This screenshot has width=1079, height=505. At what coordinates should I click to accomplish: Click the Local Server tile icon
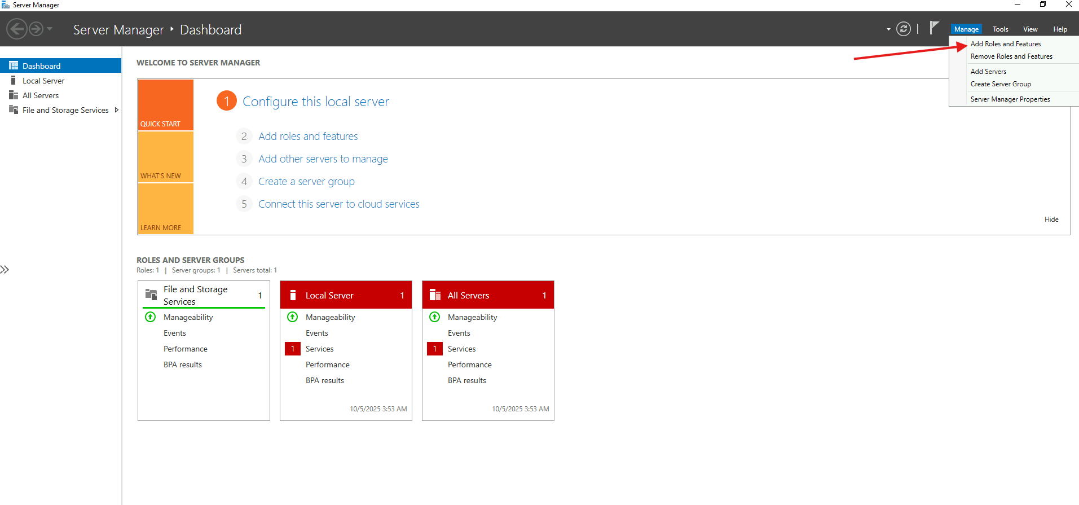click(x=293, y=295)
